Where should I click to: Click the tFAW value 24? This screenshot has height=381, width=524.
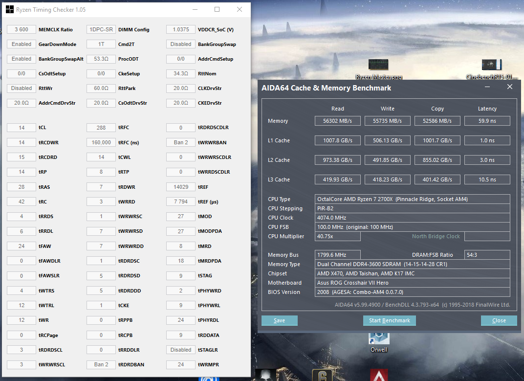(22, 246)
